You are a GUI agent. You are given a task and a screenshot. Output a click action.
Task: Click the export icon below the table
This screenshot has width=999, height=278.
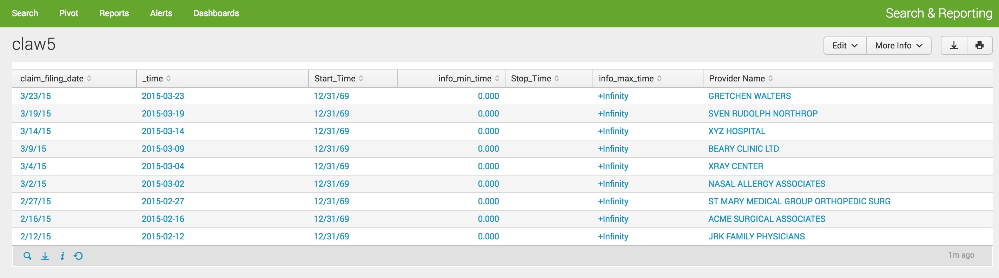click(x=45, y=256)
